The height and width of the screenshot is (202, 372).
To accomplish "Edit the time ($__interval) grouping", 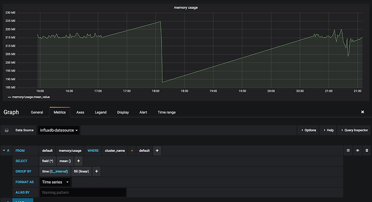I will tap(55, 171).
